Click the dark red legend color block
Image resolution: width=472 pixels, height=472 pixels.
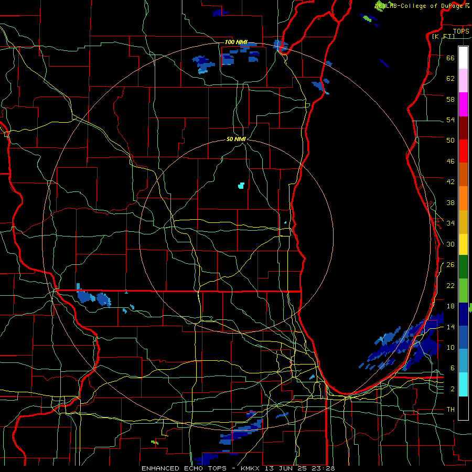click(x=463, y=128)
